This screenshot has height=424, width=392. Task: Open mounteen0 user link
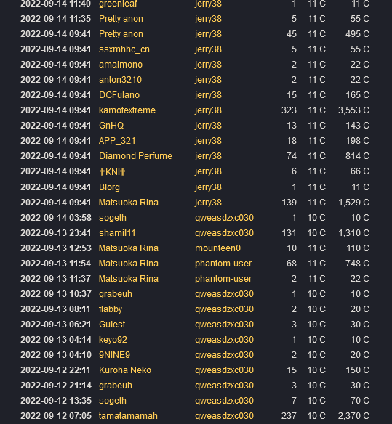pos(217,248)
